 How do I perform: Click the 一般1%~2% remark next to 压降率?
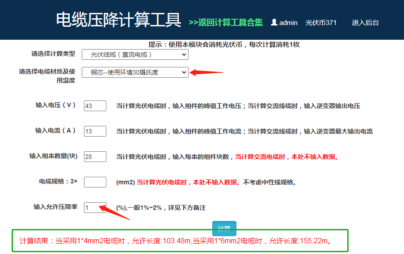[161, 208]
